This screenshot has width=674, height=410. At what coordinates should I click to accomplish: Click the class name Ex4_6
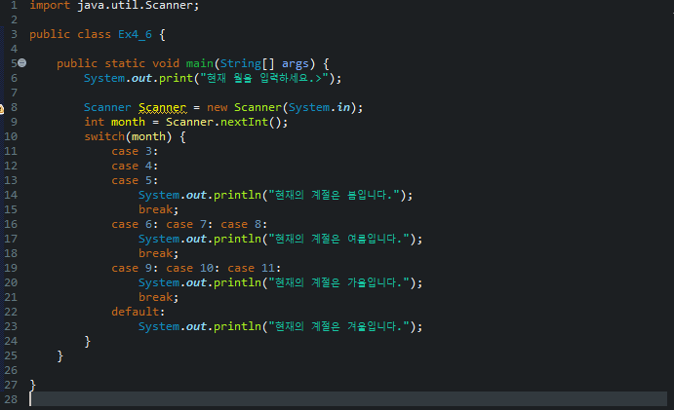tap(135, 34)
